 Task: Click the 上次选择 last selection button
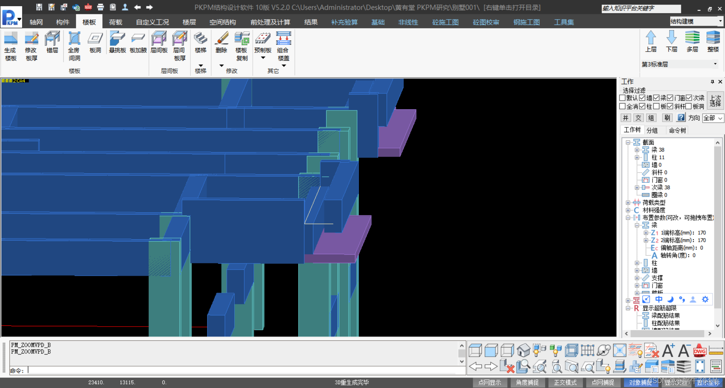[x=715, y=101]
